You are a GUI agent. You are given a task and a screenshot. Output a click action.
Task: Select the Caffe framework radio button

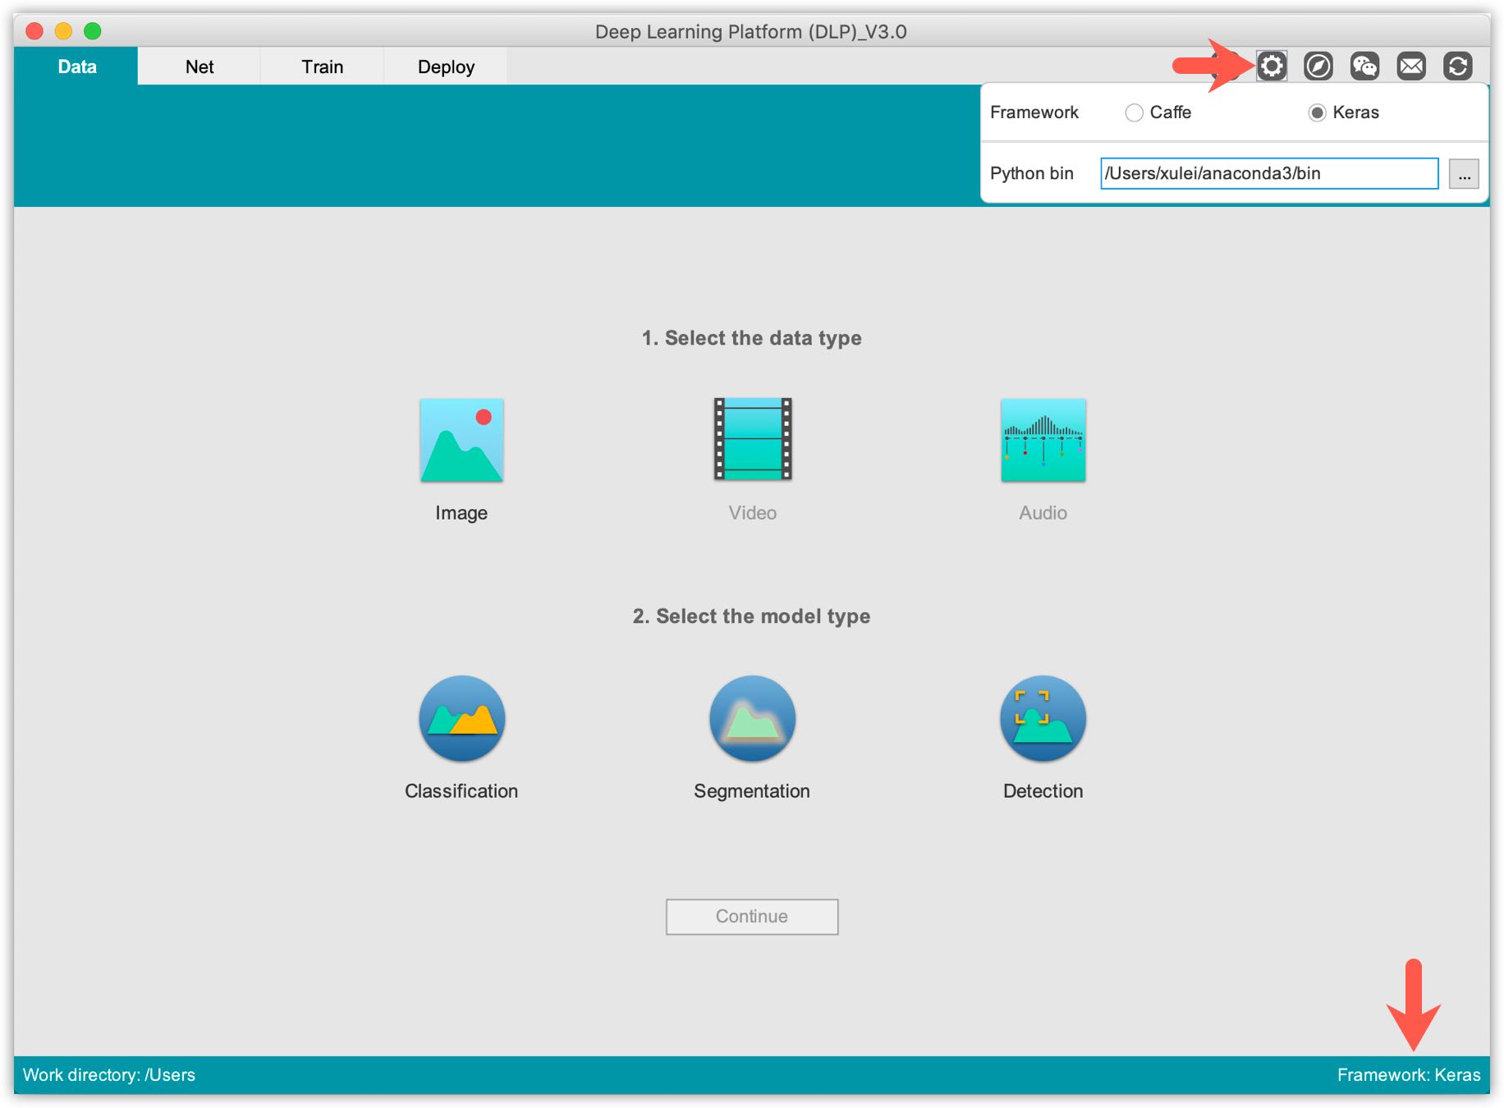[x=1134, y=112]
